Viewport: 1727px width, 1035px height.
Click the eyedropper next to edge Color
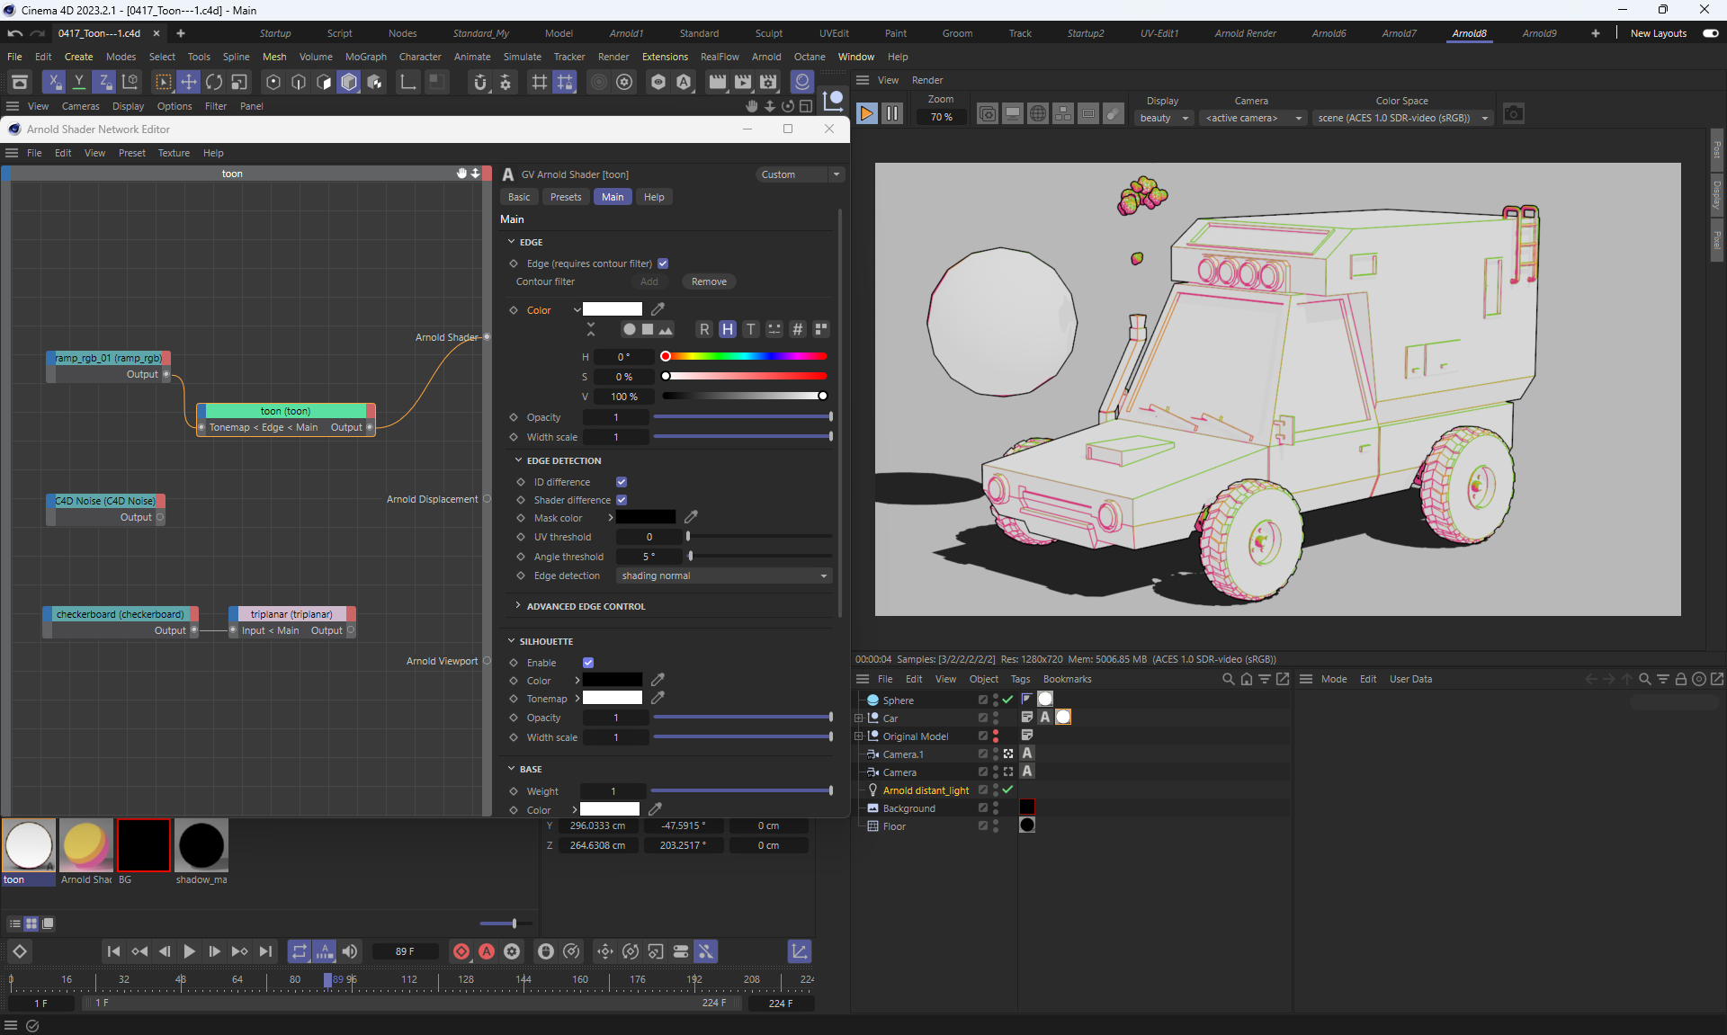658,309
